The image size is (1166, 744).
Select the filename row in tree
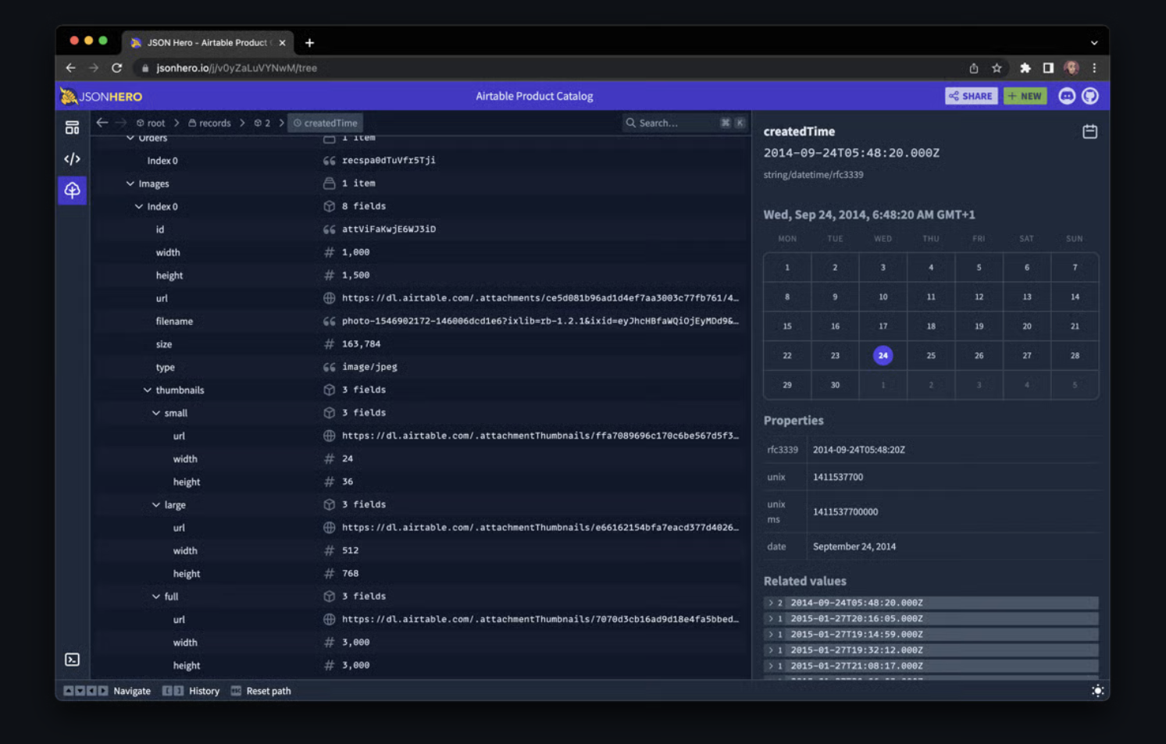click(420, 321)
